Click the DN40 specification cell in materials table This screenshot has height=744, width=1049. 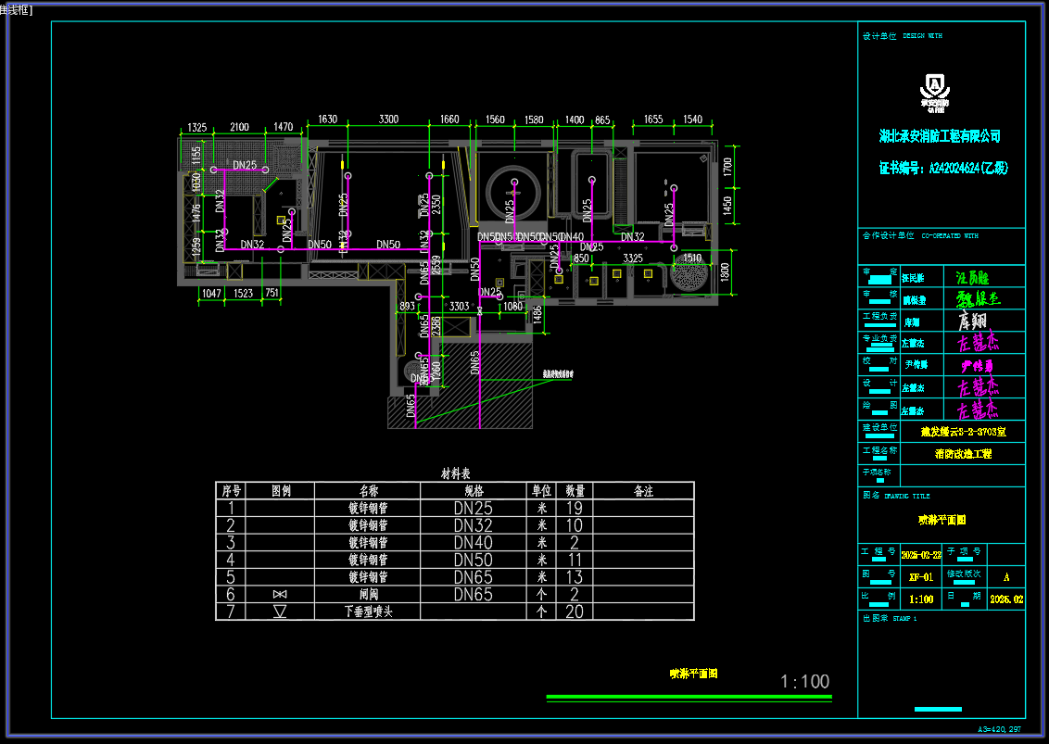click(473, 543)
